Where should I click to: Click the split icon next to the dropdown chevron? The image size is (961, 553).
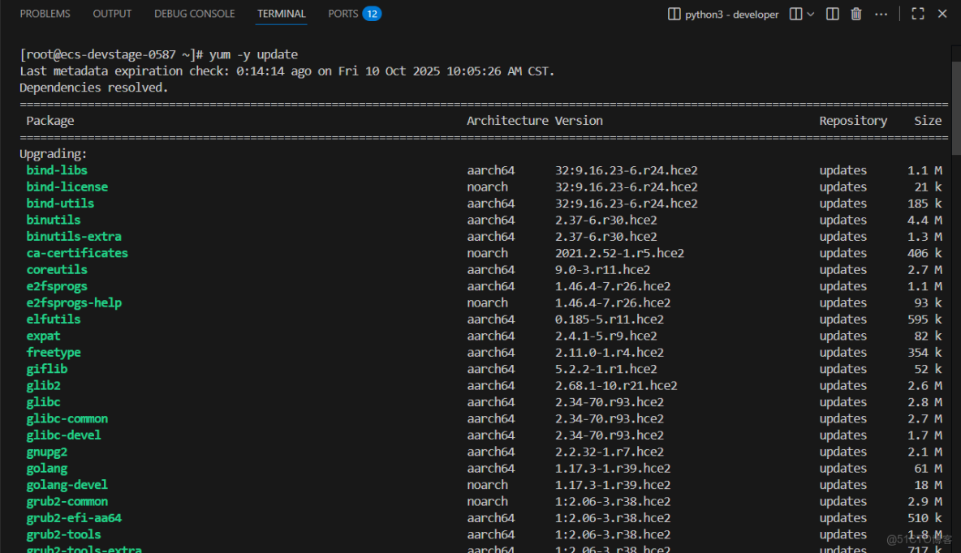796,14
